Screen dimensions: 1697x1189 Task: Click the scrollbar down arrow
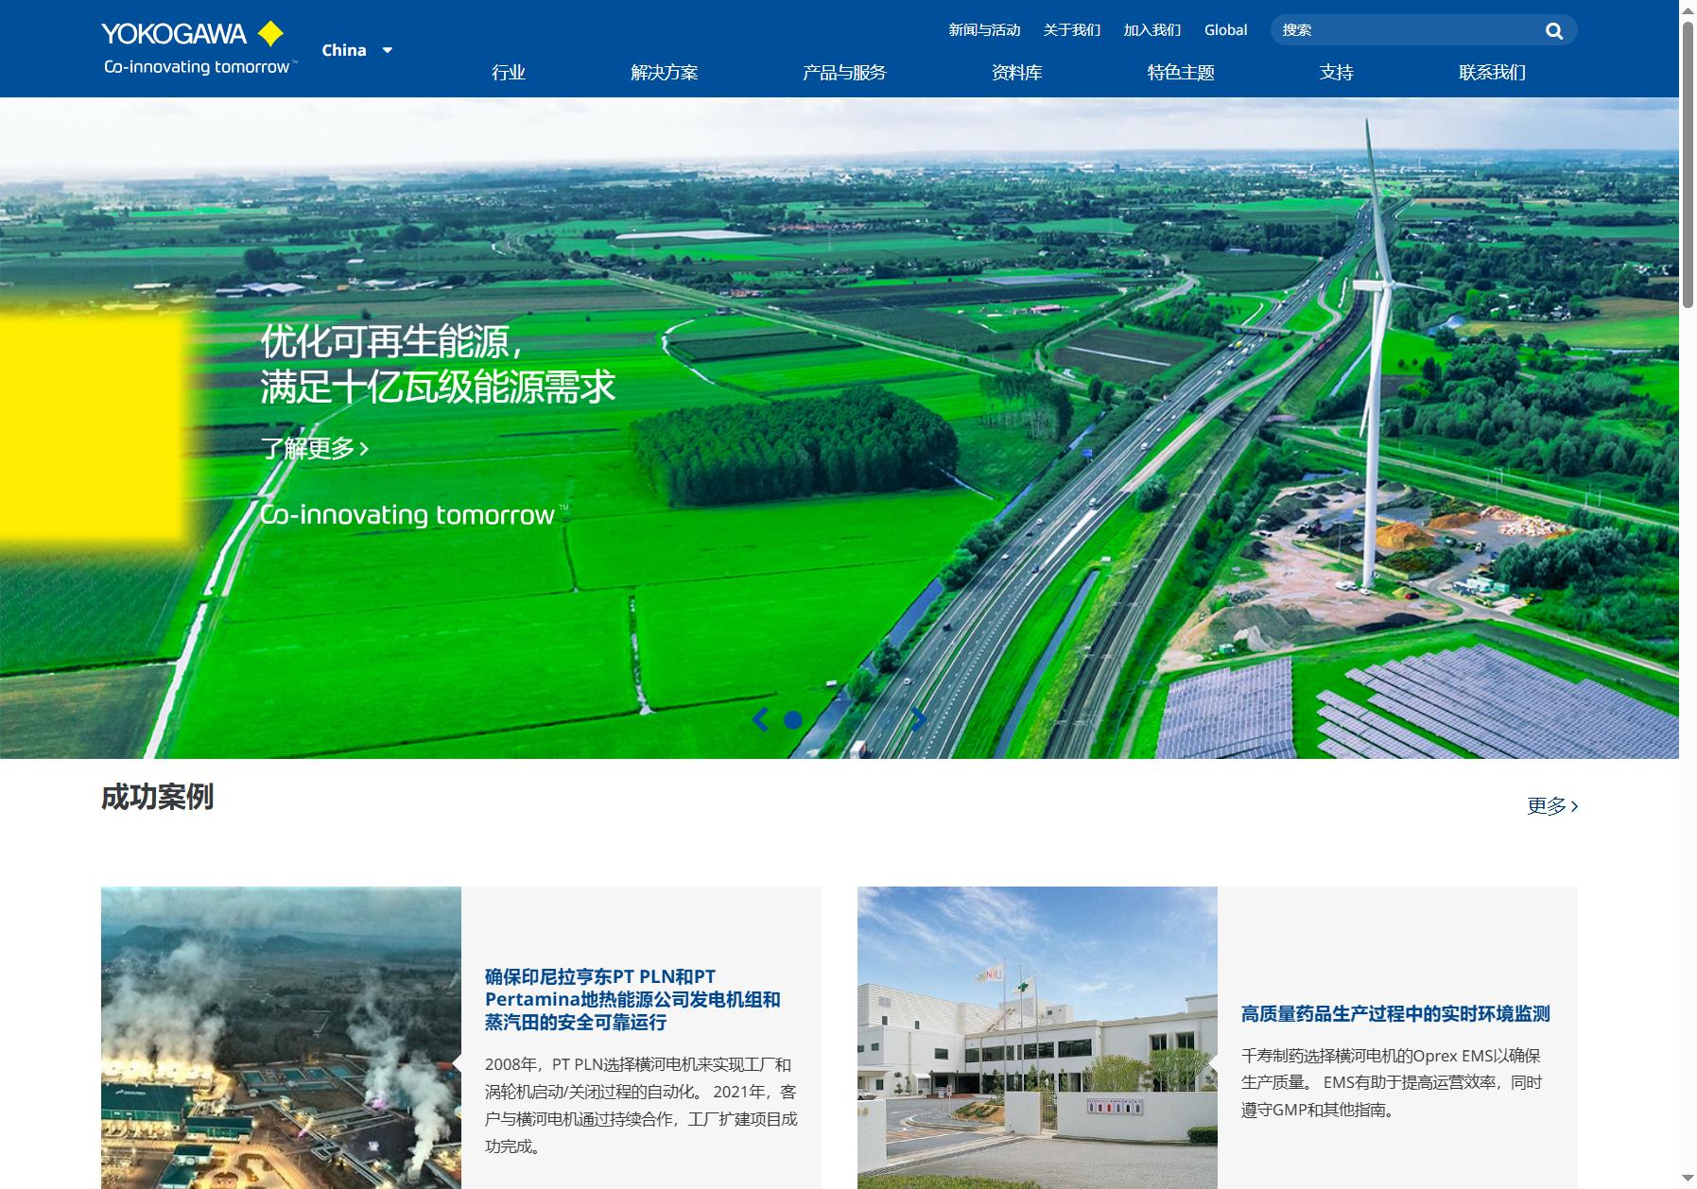coord(1688,1179)
